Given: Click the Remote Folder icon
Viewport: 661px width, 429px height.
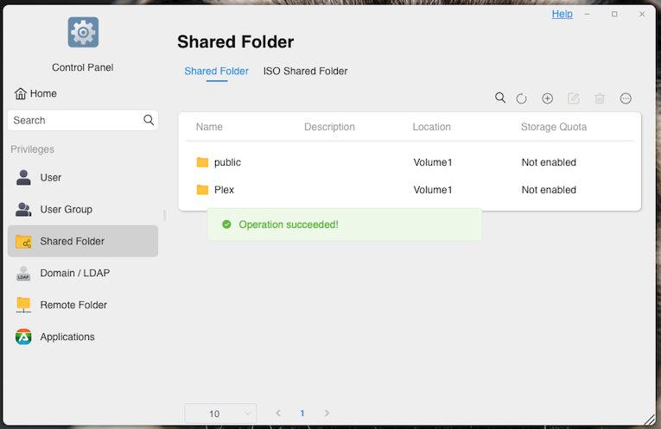Looking at the screenshot, I should coord(23,305).
